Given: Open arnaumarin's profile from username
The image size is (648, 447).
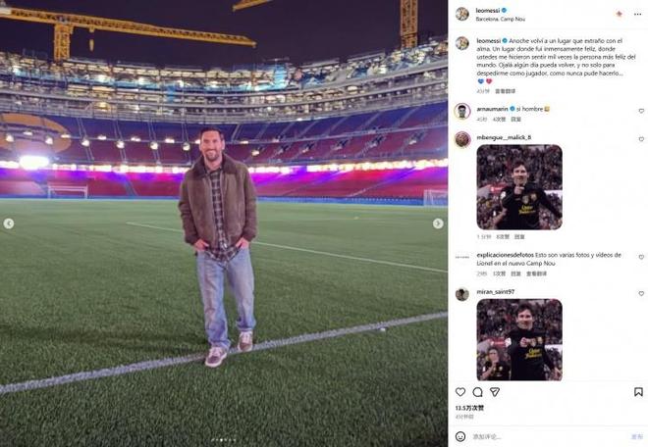Looking at the screenshot, I should [x=492, y=108].
